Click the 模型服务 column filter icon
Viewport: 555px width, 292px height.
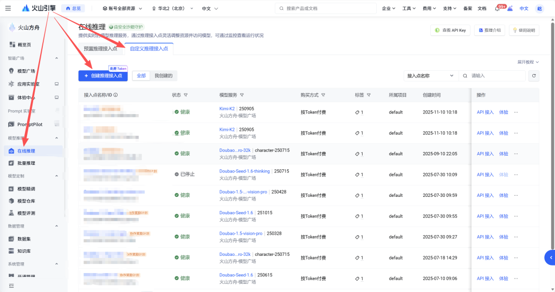coord(242,95)
